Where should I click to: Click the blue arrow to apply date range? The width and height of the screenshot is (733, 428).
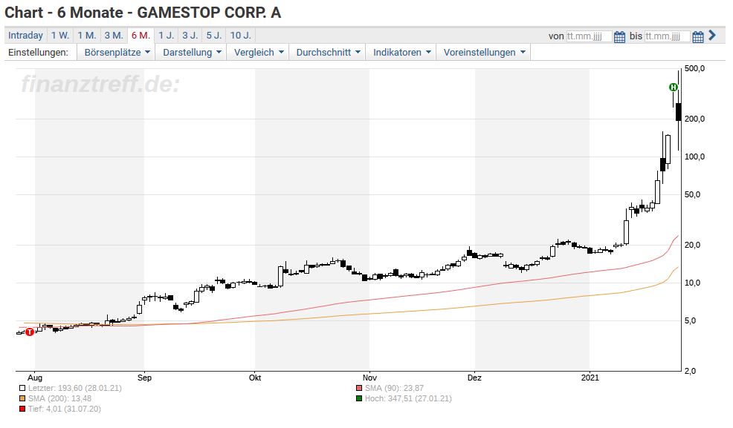[712, 36]
